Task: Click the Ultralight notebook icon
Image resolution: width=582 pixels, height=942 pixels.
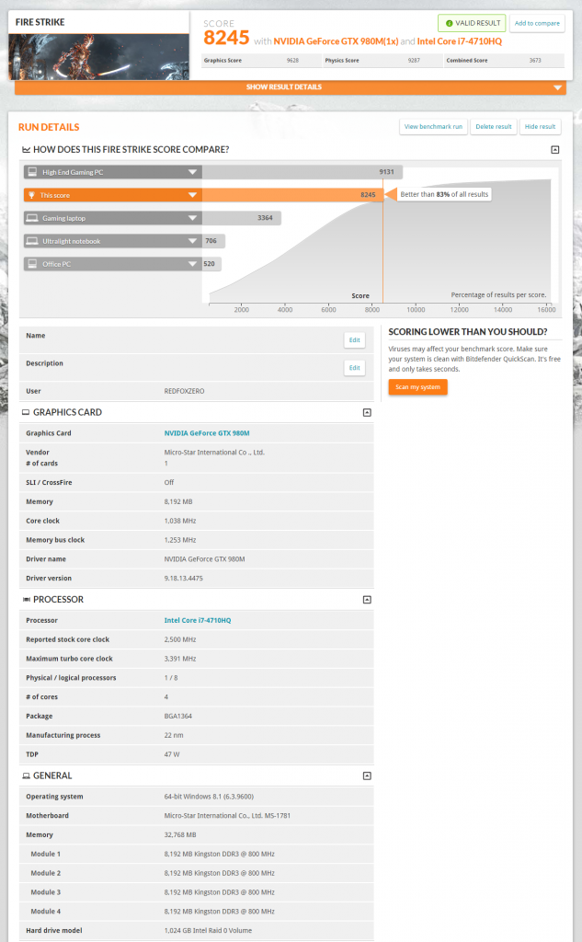Action: 32,241
